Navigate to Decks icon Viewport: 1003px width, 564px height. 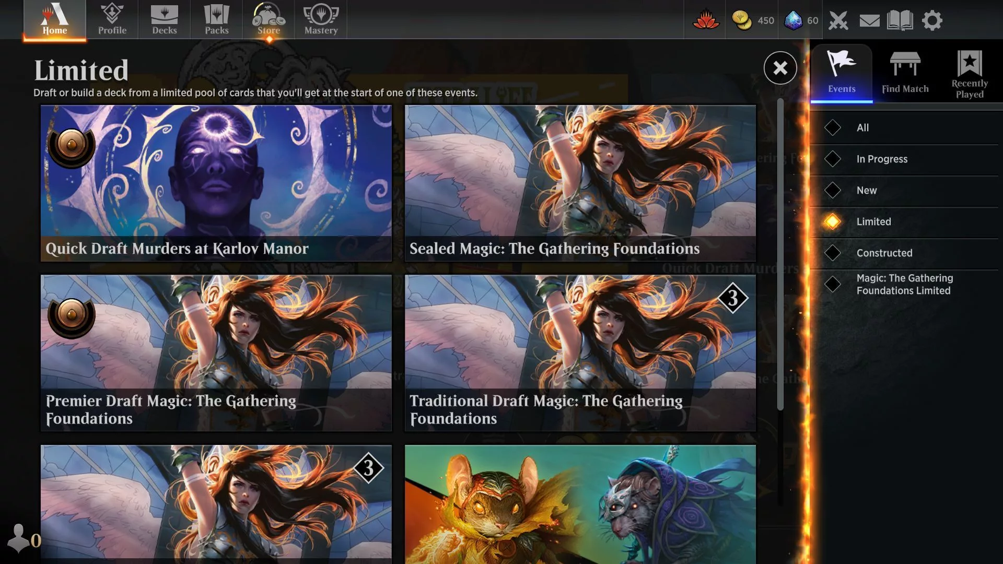[x=164, y=19]
